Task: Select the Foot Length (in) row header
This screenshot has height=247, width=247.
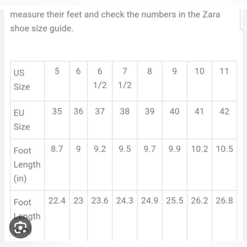Action: coord(27,165)
